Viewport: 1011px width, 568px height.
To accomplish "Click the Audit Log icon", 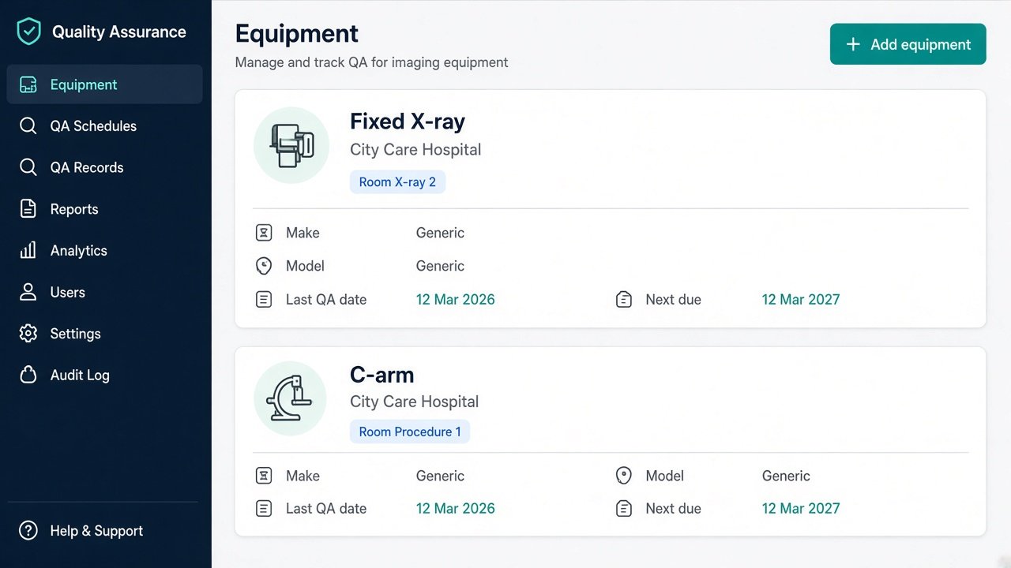I will click(x=28, y=375).
